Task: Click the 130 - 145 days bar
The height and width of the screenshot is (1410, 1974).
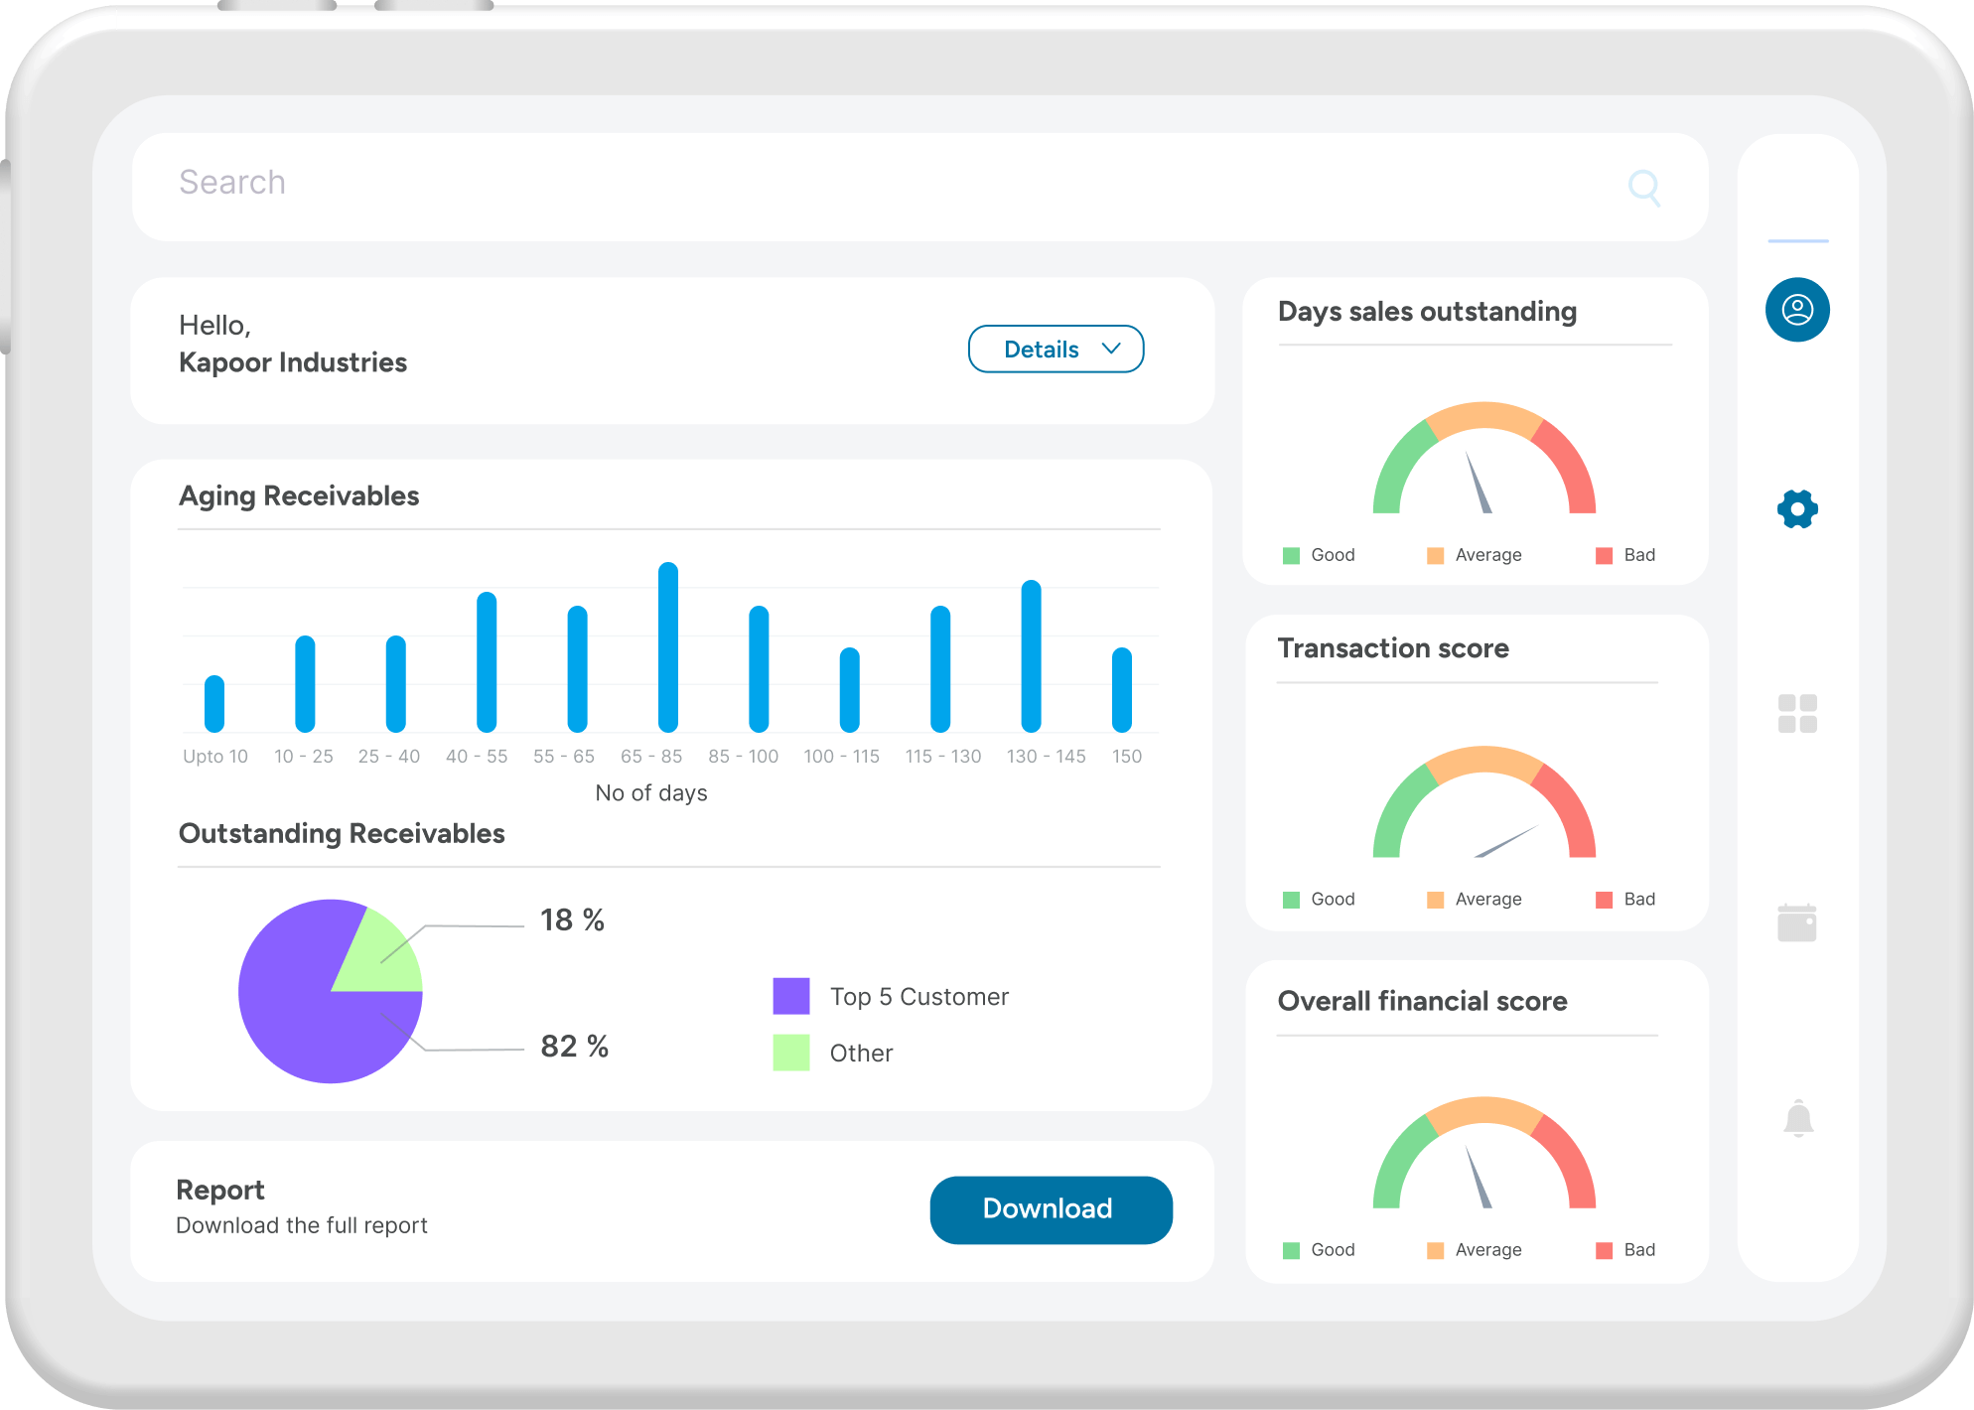Action: 1031,656
